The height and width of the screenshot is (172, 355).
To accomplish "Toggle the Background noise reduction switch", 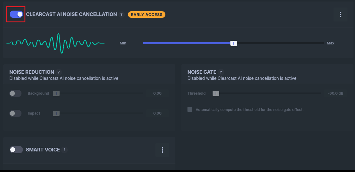I will (x=15, y=93).
